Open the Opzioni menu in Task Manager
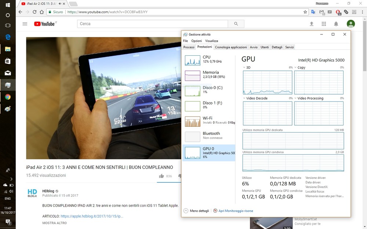The height and width of the screenshot is (229, 367). tap(196, 41)
